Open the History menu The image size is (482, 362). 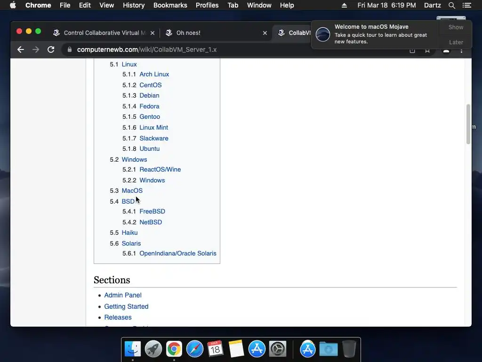[x=134, y=5]
